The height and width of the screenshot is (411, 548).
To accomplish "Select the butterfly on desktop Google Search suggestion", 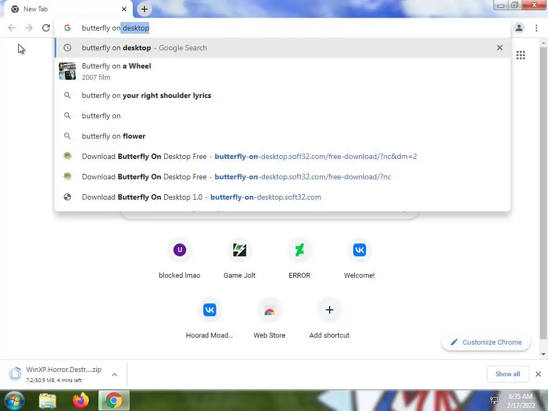I will [x=283, y=48].
